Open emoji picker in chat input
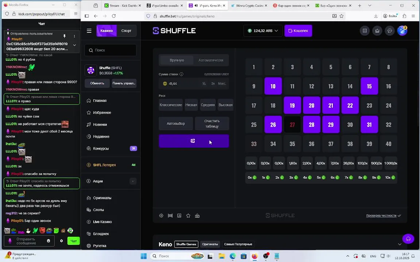This screenshot has width=420, height=262. tap(48, 241)
